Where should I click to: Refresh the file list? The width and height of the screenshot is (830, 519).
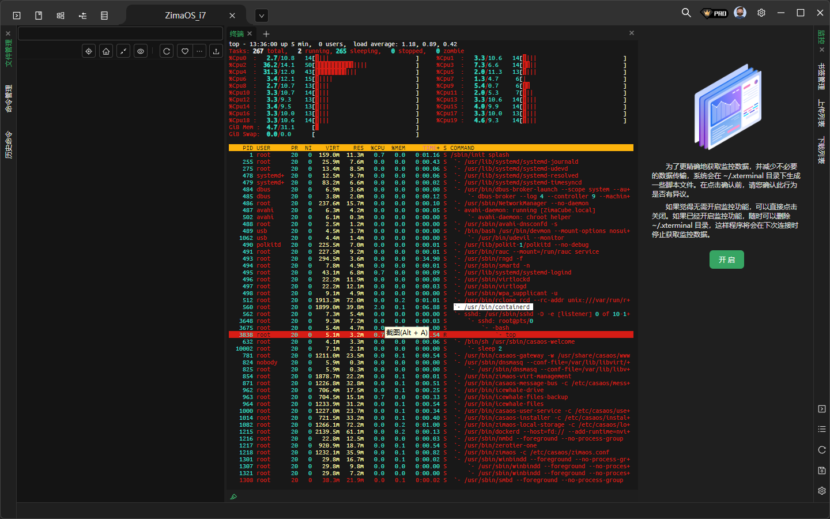[x=167, y=51]
